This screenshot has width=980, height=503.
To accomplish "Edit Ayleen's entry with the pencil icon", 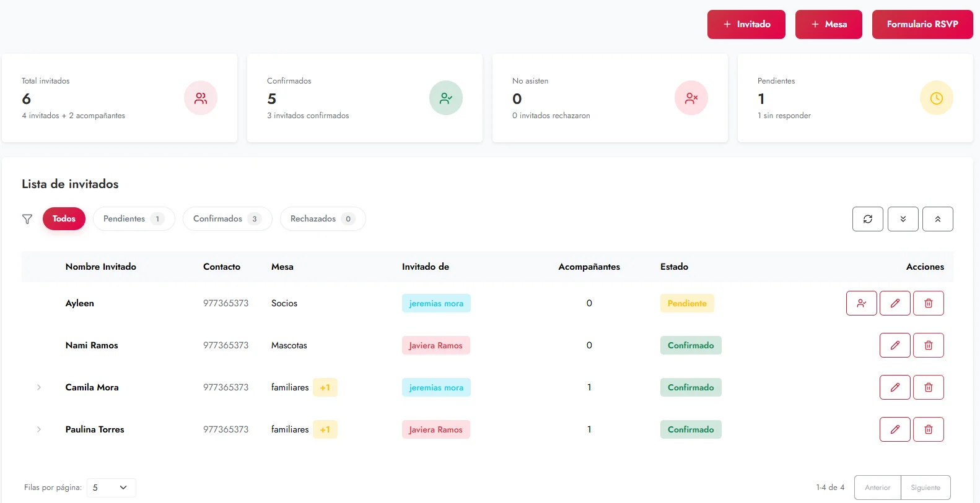I will [x=895, y=303].
